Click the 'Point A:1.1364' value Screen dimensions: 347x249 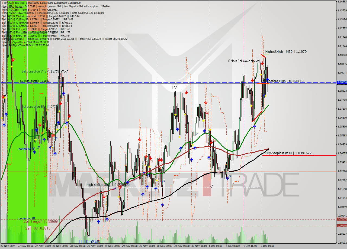(10, 9)
